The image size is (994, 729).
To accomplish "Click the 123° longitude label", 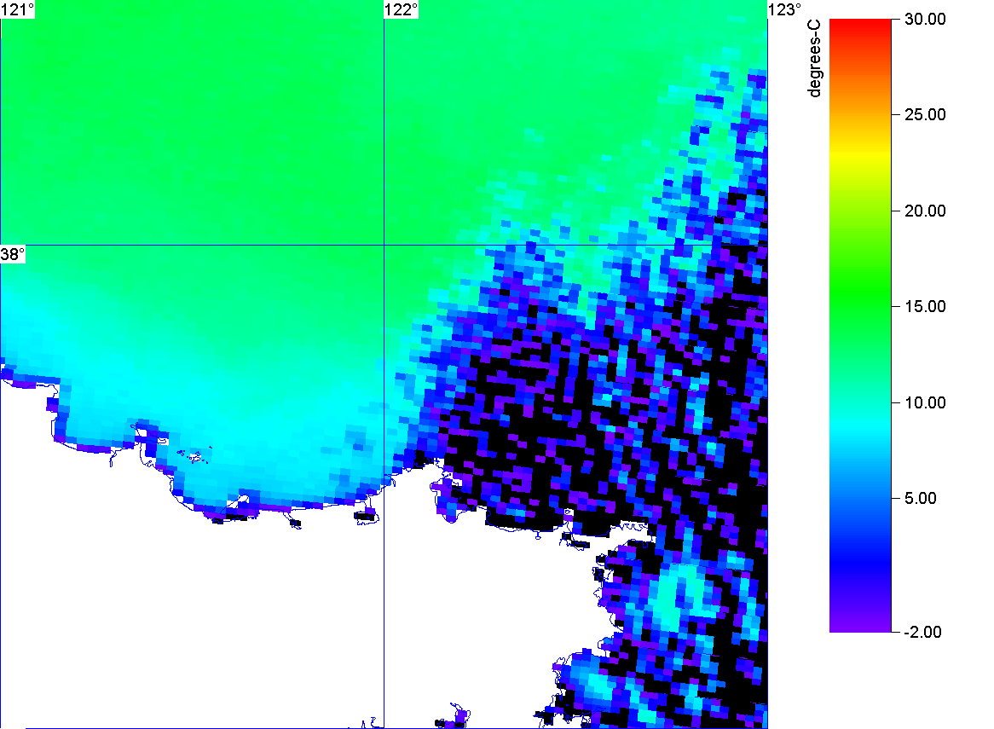I will [785, 9].
